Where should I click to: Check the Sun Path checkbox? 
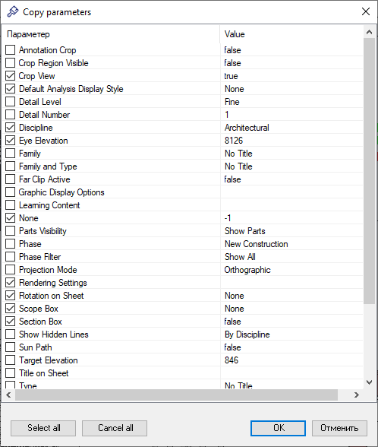pos(11,347)
